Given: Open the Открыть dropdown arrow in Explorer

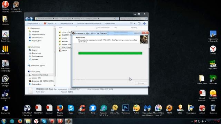Looking at the screenshot, I should click(x=55, y=23).
